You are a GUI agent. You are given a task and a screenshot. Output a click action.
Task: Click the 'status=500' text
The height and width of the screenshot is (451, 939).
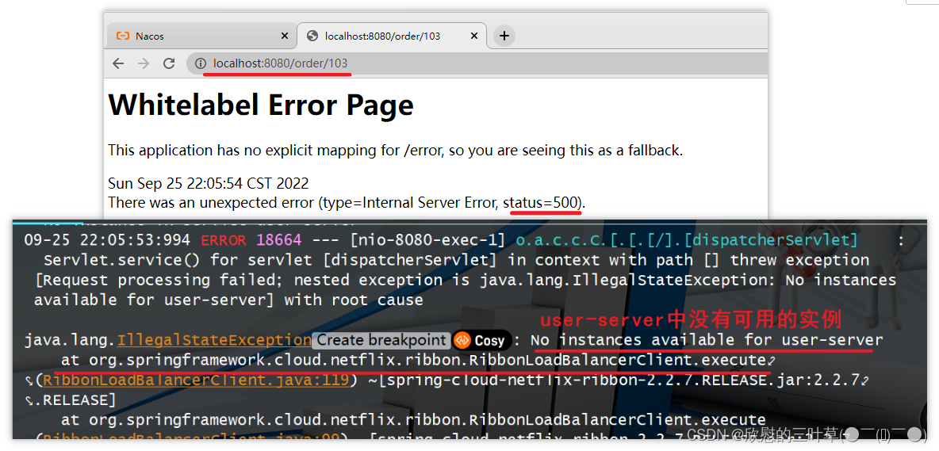point(540,203)
